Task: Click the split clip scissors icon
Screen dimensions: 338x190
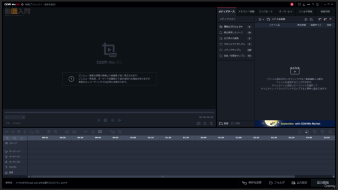Action: [25, 131]
